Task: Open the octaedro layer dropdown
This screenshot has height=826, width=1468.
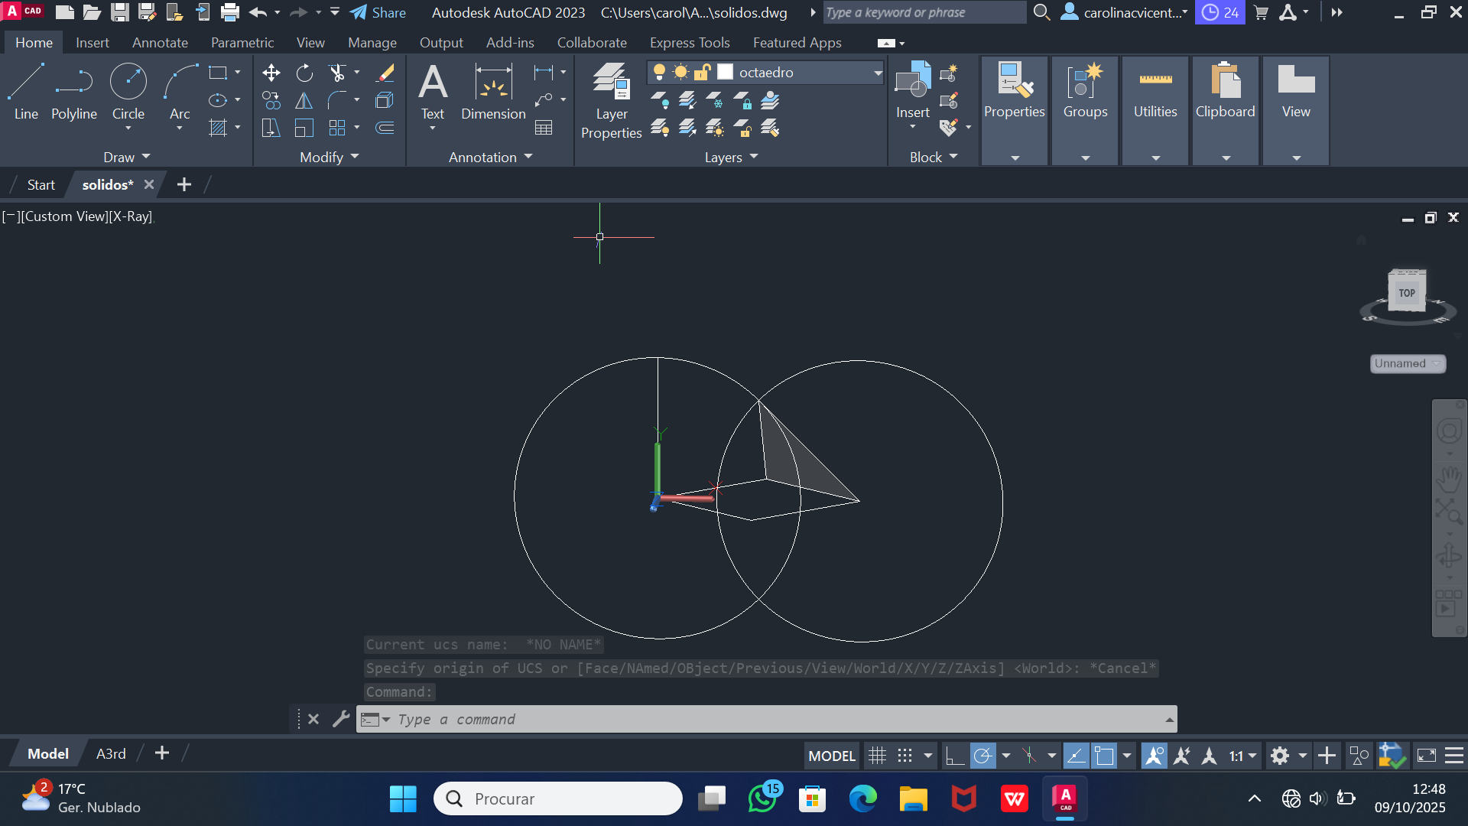Action: [x=878, y=73]
